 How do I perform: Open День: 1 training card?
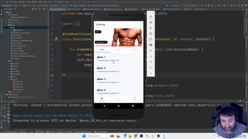click(x=119, y=59)
